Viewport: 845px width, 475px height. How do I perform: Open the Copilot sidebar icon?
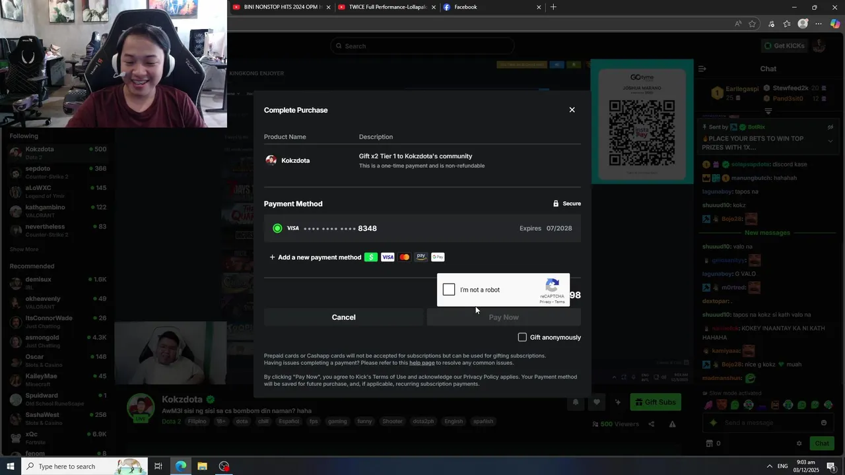click(x=835, y=24)
